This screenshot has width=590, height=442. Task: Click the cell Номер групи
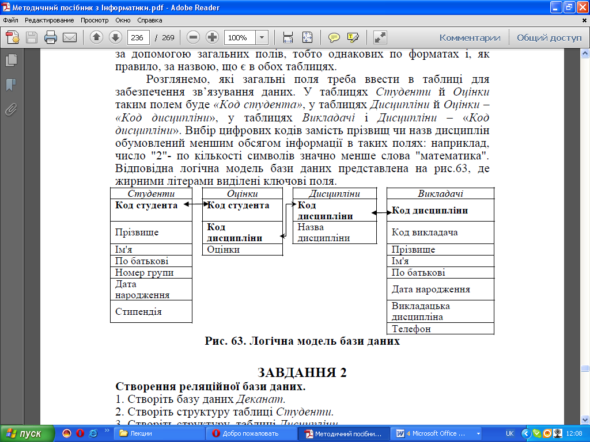[x=152, y=272]
